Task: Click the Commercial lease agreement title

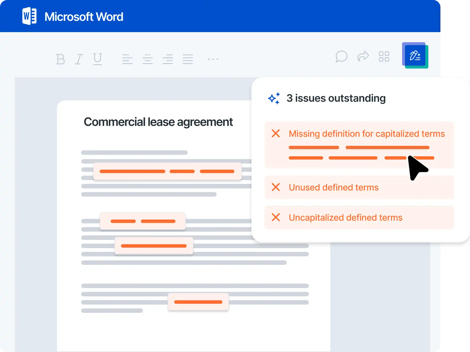Action: [158, 122]
